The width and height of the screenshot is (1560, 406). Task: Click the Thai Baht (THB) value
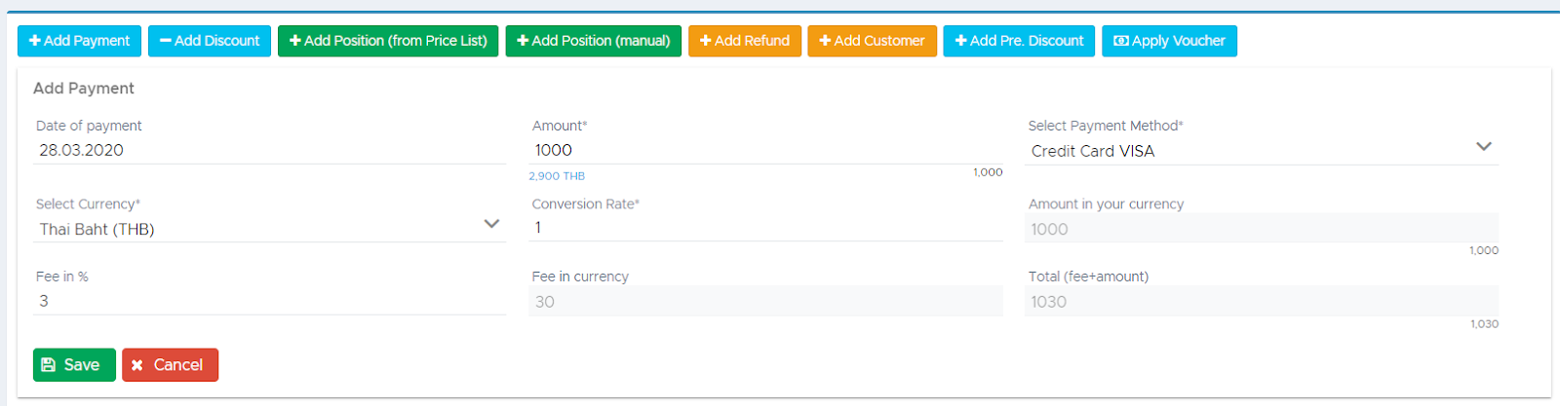[97, 229]
